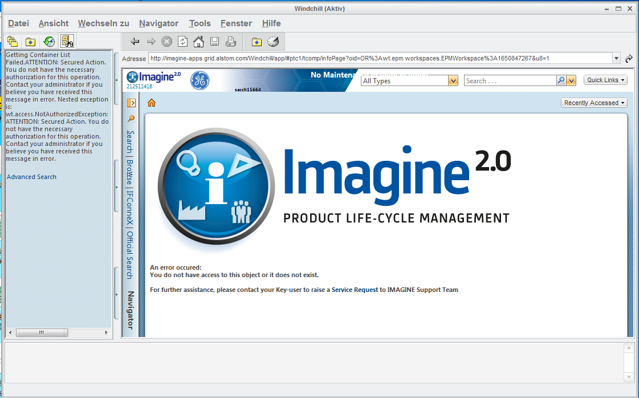Open the Ansicht menu
This screenshot has width=639, height=398.
pyautogui.click(x=54, y=23)
